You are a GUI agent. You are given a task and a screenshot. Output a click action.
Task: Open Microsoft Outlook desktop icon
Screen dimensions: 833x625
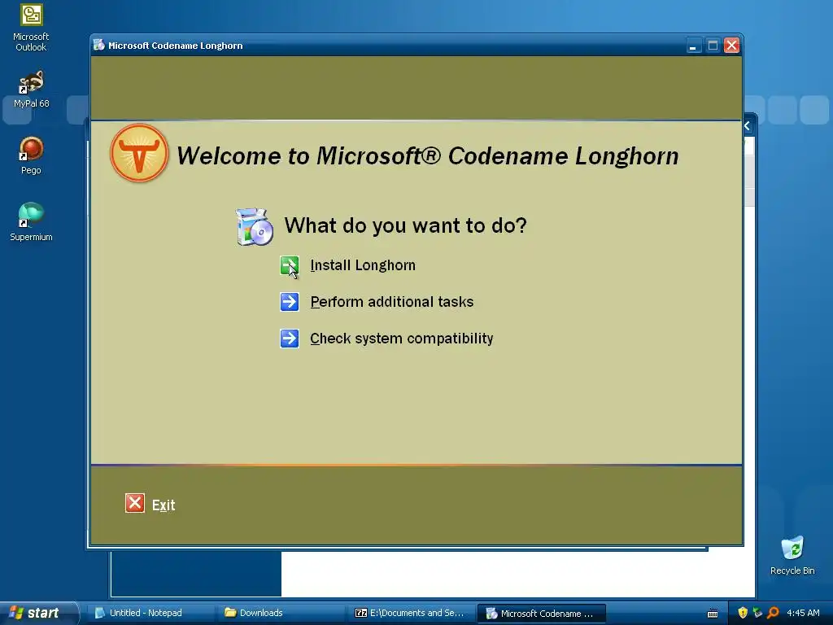point(32,28)
